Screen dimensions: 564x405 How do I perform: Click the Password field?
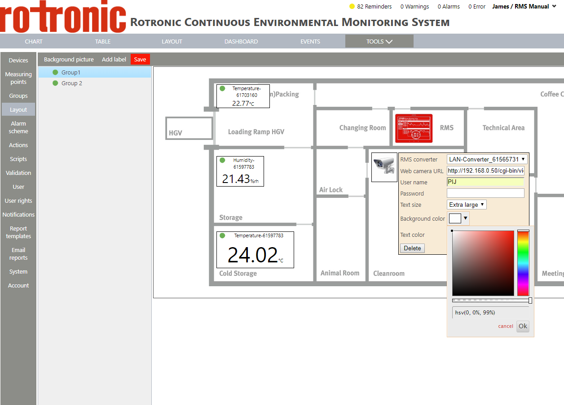click(485, 193)
